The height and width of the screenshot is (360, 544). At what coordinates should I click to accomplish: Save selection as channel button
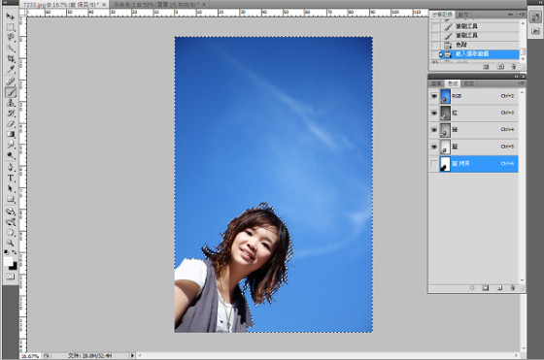pos(486,287)
